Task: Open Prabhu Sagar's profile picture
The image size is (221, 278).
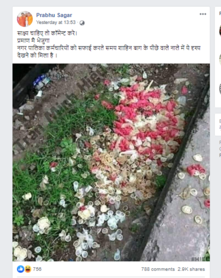Action: (25, 19)
